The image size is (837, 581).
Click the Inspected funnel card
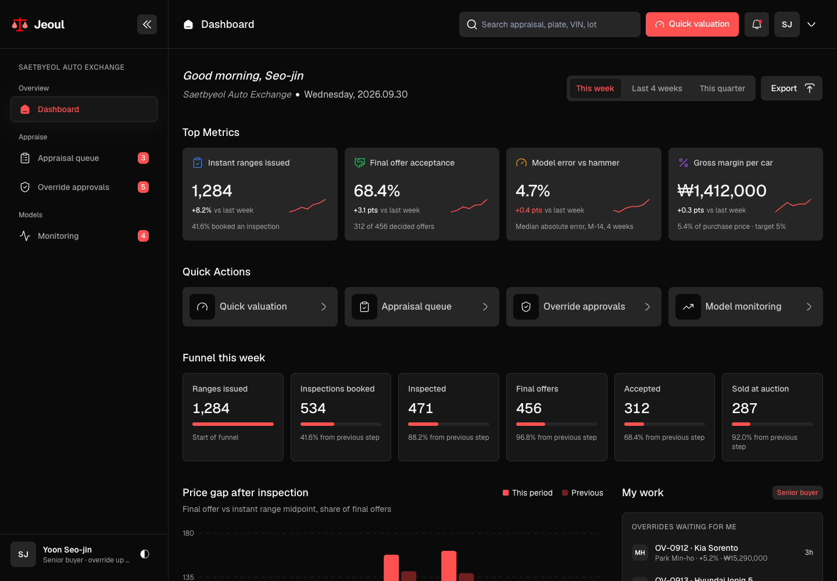tap(449, 417)
